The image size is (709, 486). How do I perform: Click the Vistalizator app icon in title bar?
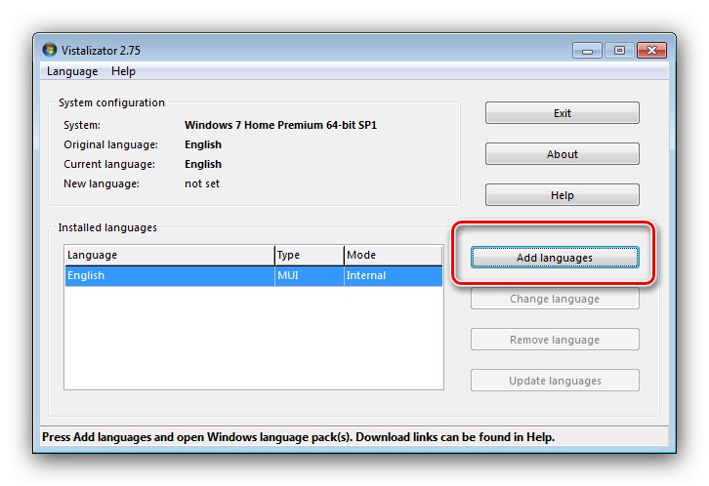click(49, 50)
